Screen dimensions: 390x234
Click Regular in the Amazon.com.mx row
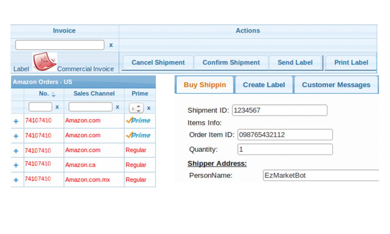coord(136,180)
